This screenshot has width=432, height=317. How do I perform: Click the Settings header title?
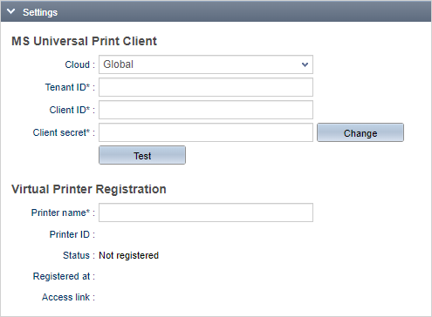click(40, 12)
